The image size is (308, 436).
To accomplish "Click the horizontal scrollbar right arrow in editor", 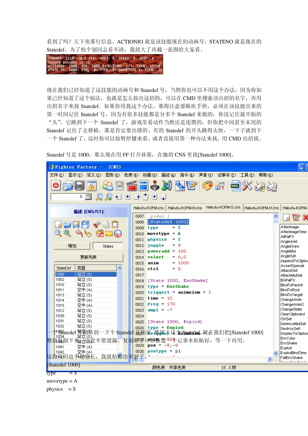I will (270, 359).
